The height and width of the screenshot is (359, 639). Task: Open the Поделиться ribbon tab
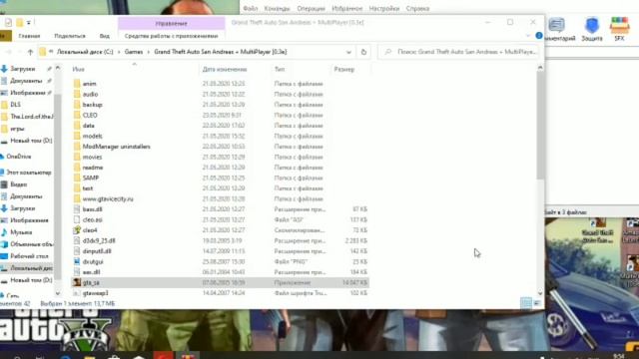70,36
